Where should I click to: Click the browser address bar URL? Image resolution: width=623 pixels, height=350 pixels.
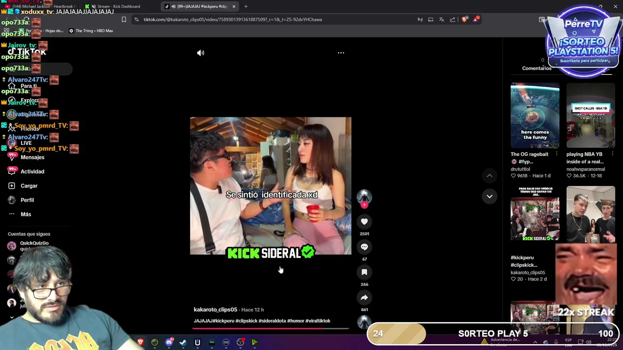233,19
